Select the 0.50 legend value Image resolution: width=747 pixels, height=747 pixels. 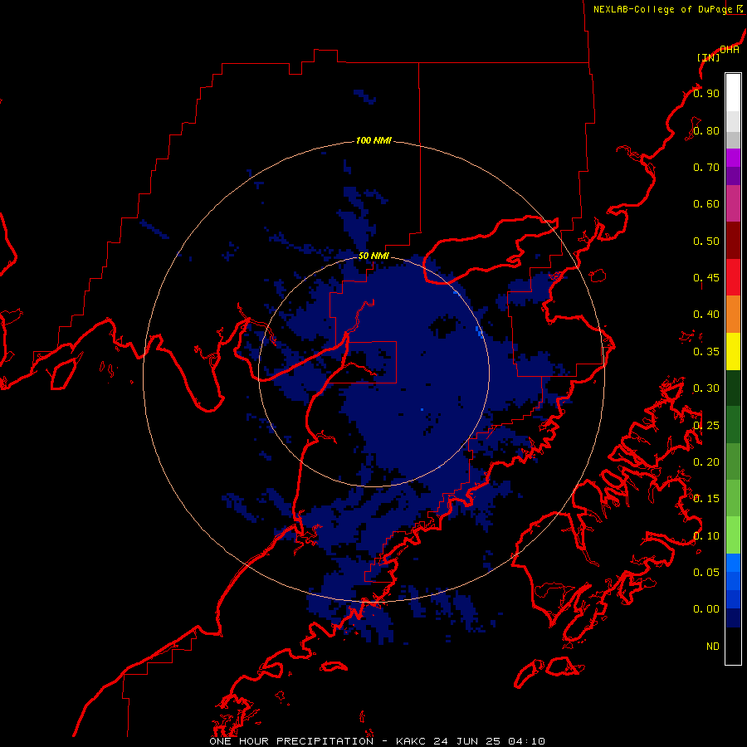[x=706, y=241]
